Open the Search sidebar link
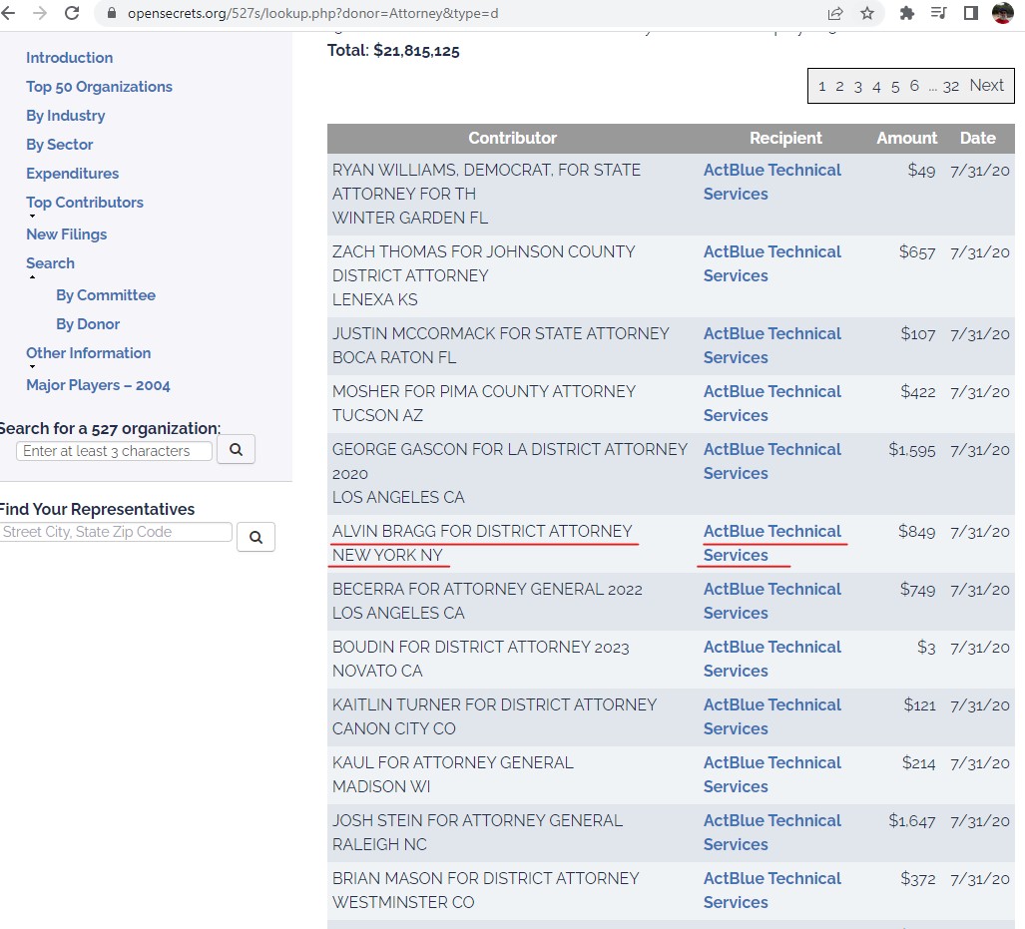The width and height of the screenshot is (1025, 929). click(x=50, y=262)
